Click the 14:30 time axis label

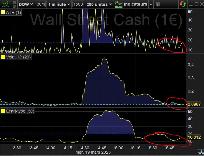[84, 148]
